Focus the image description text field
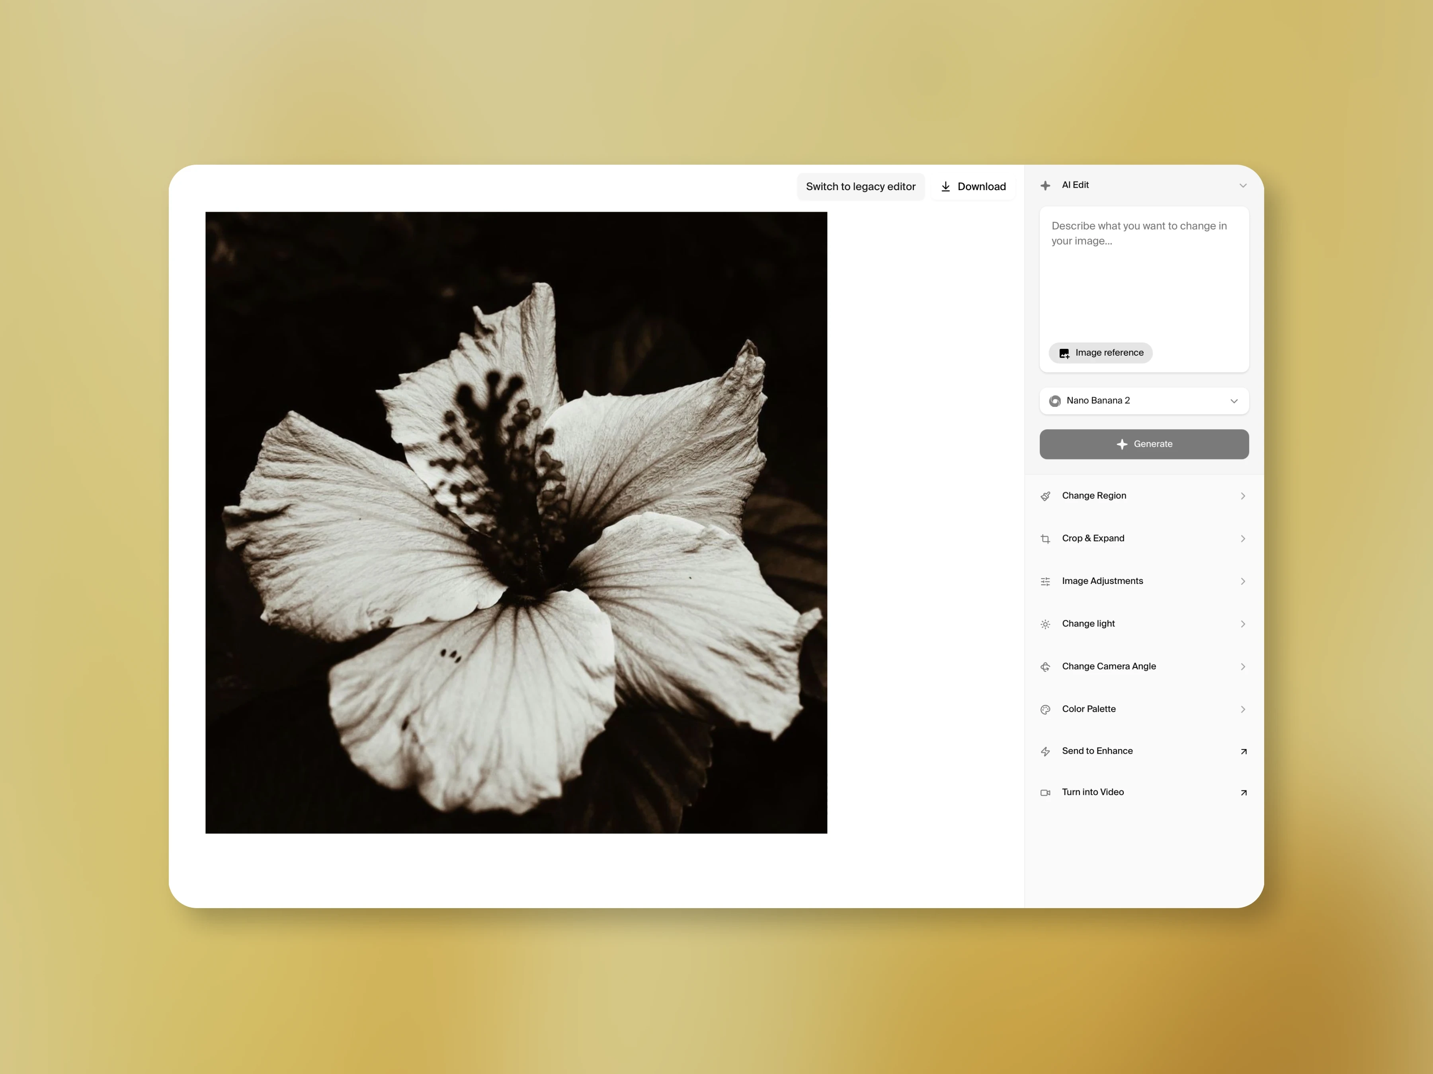1433x1074 pixels. [x=1144, y=278]
